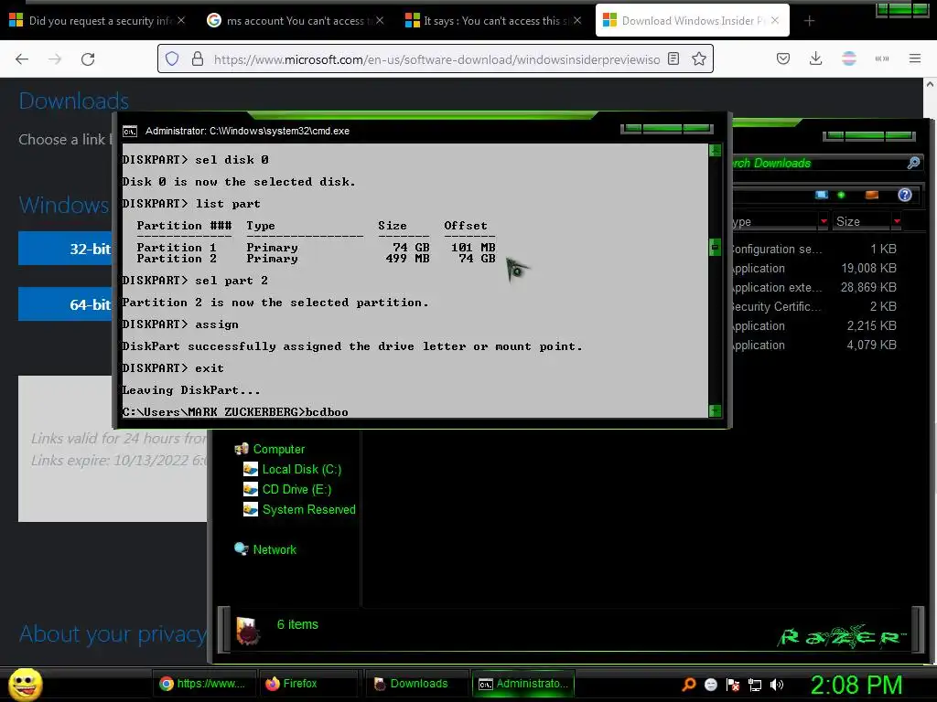Save page to Pocket
This screenshot has width=937, height=702.
(783, 58)
